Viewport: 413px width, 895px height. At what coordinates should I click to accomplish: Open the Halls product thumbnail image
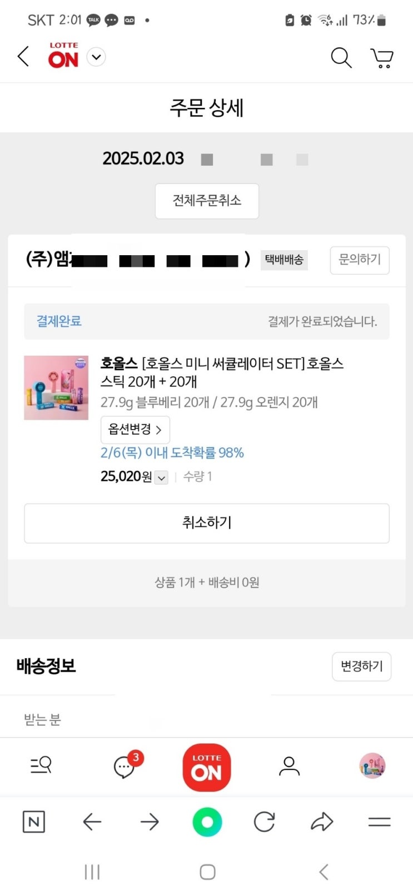(56, 387)
